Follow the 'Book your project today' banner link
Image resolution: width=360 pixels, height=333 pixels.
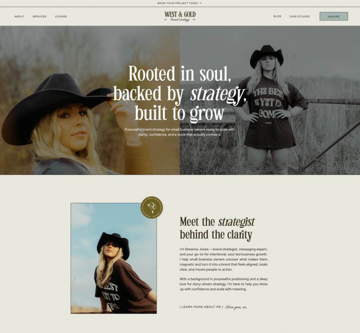click(180, 3)
